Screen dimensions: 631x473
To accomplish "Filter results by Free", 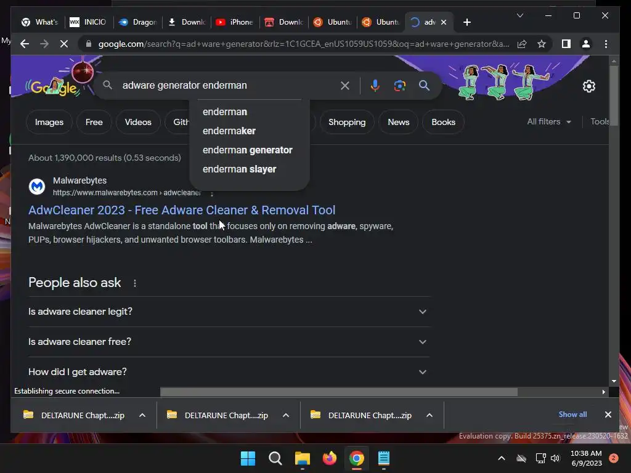I will coord(94,123).
